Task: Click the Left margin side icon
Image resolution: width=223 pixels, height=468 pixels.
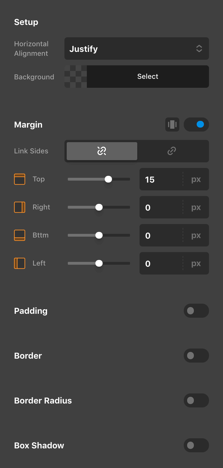Action: pos(20,263)
